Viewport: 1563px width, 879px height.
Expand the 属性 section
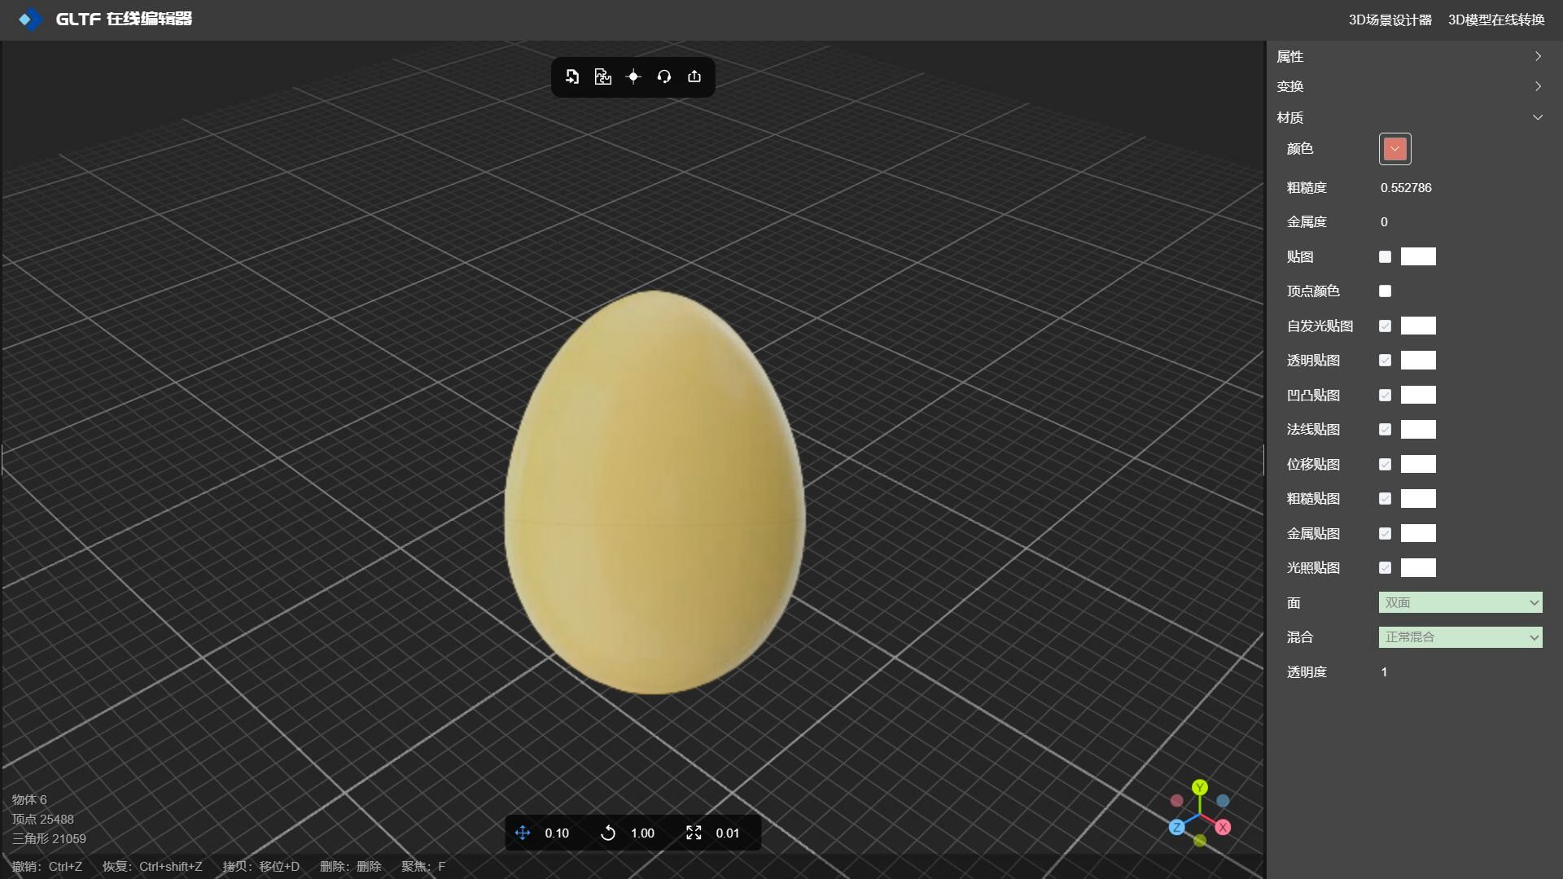click(x=1409, y=56)
